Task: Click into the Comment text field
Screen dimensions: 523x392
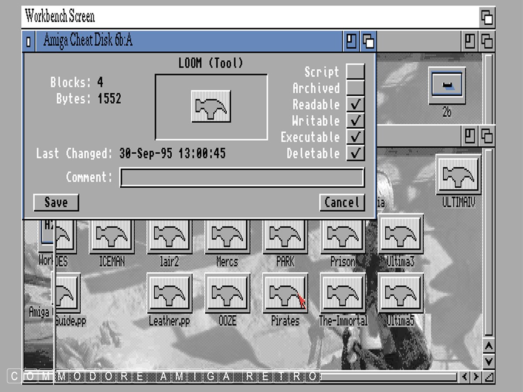Action: click(242, 178)
